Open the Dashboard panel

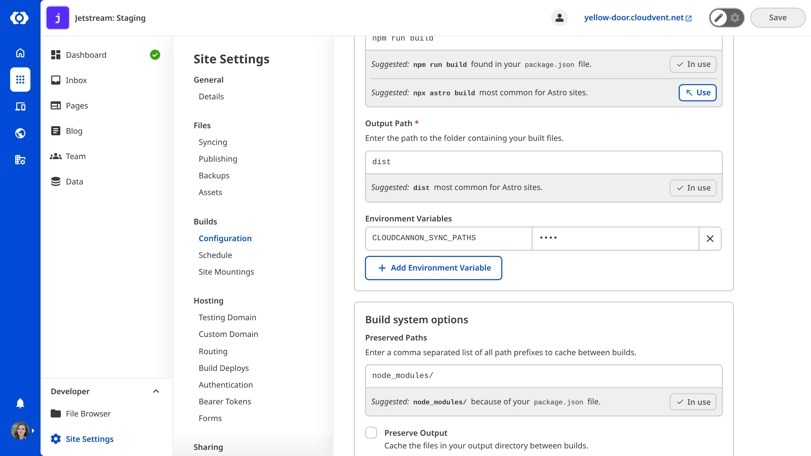[x=86, y=55]
